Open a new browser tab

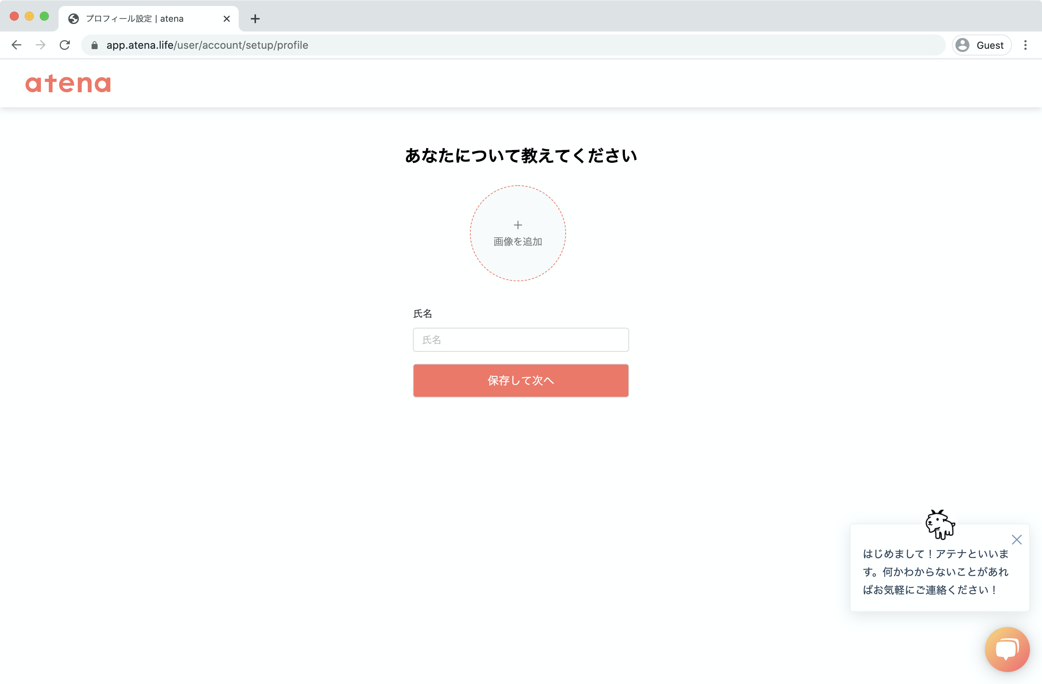coord(255,19)
